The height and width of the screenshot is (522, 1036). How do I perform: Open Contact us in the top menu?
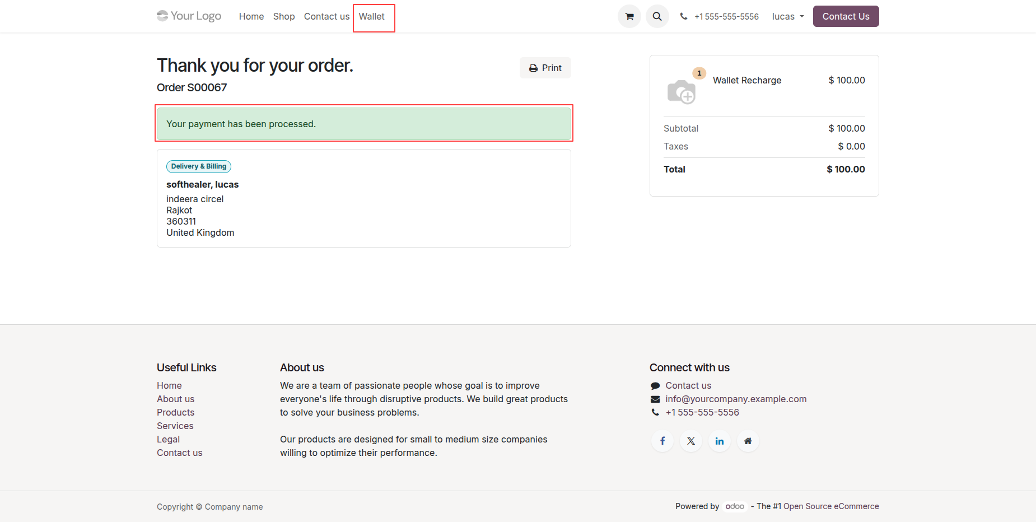pyautogui.click(x=326, y=16)
